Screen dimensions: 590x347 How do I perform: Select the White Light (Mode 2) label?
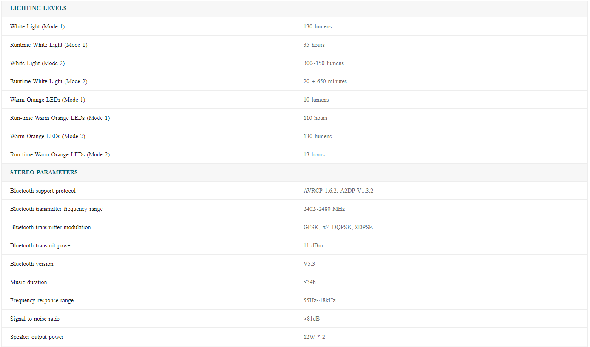pos(37,63)
